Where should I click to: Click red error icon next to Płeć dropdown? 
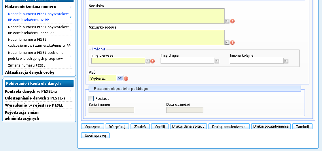126,78
